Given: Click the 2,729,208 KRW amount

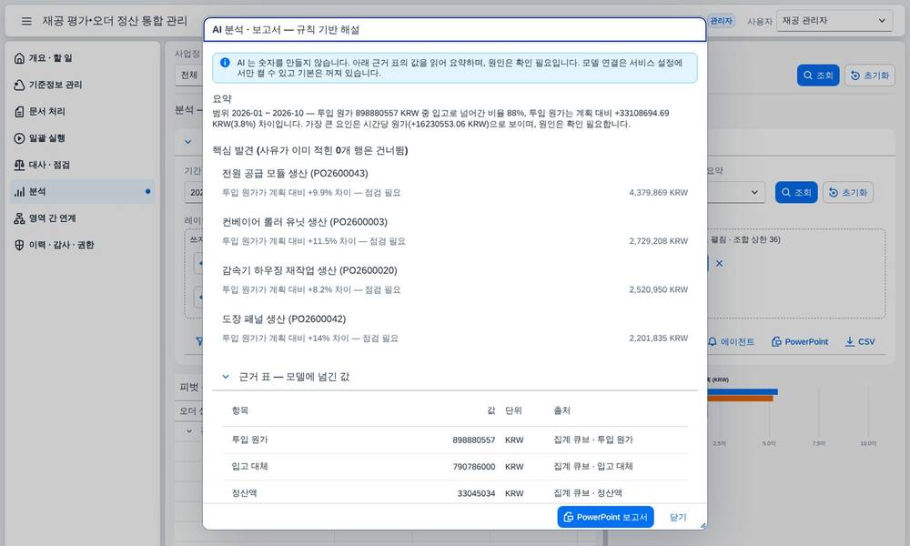Looking at the screenshot, I should click(658, 241).
